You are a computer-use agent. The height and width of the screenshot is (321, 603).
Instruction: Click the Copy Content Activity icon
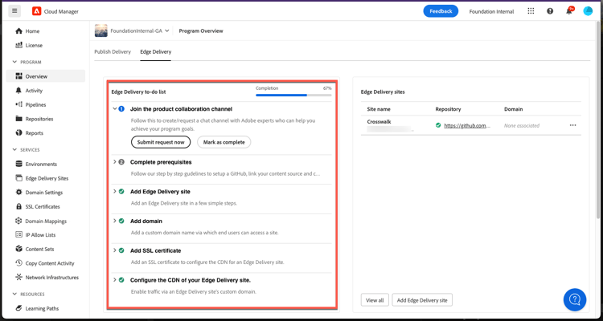click(18, 263)
